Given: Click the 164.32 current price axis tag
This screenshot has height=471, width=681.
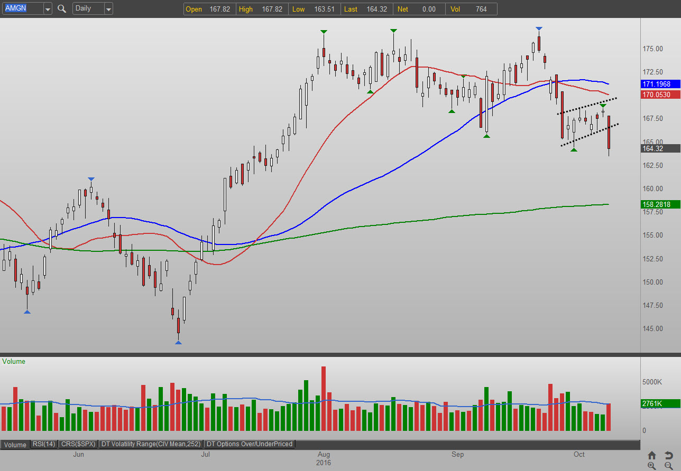Looking at the screenshot, I should [x=660, y=148].
